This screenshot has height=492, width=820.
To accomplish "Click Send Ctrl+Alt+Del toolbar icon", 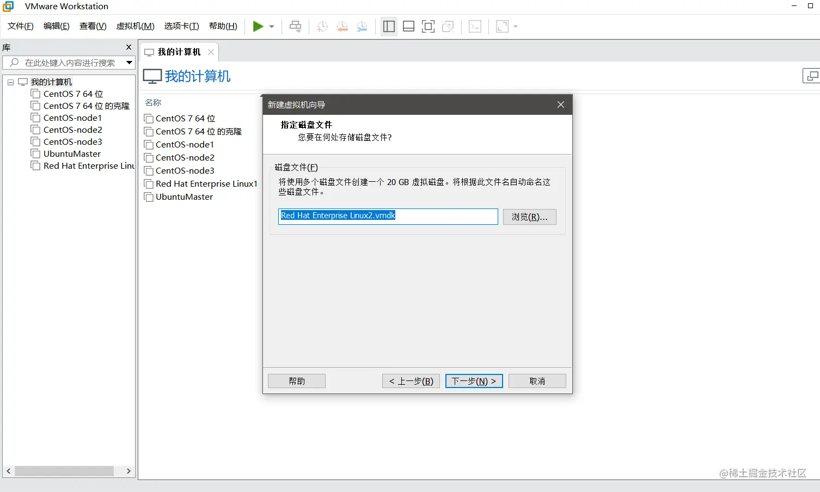I will 296,26.
